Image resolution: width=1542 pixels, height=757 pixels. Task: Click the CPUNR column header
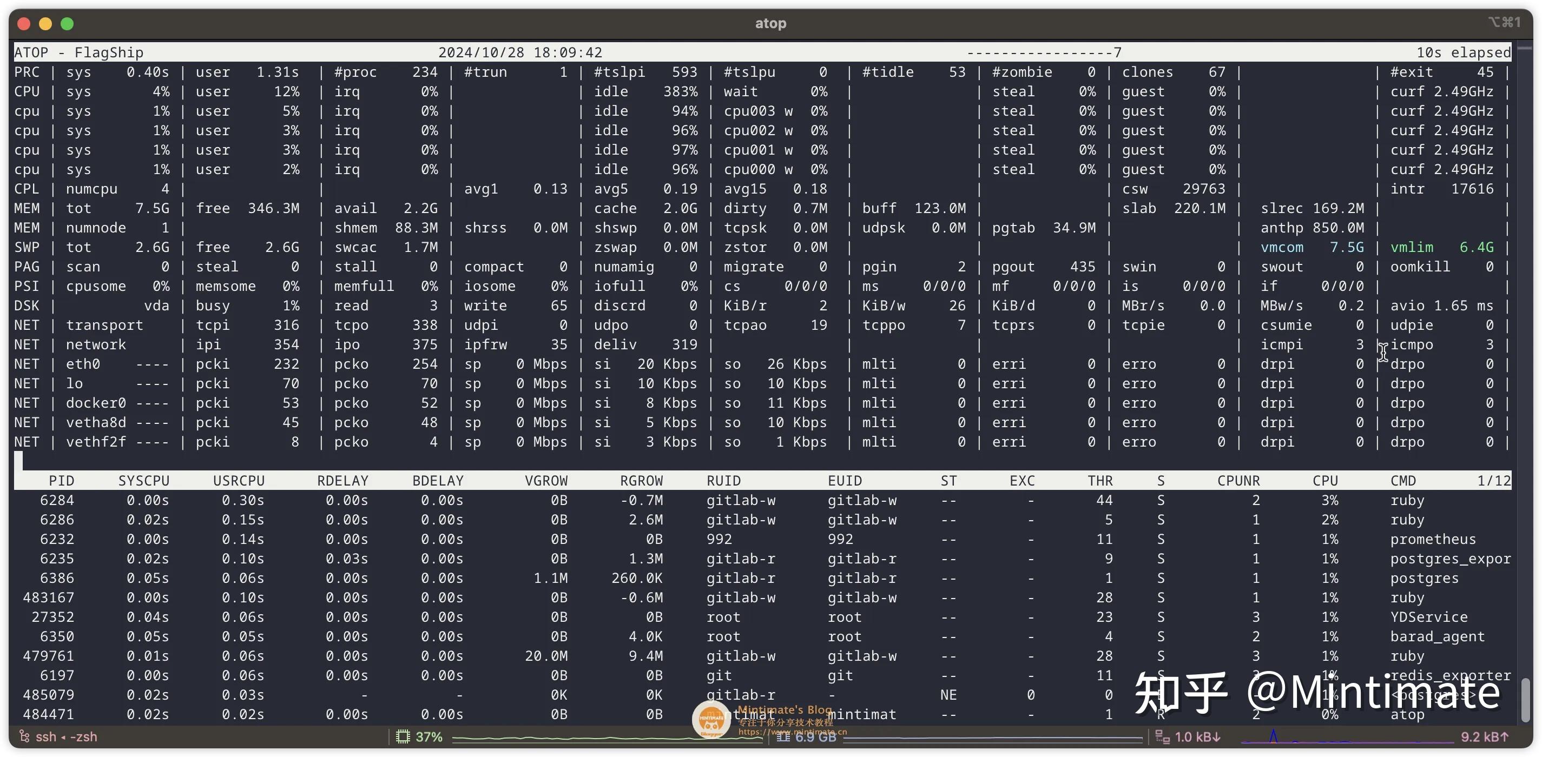click(1238, 481)
